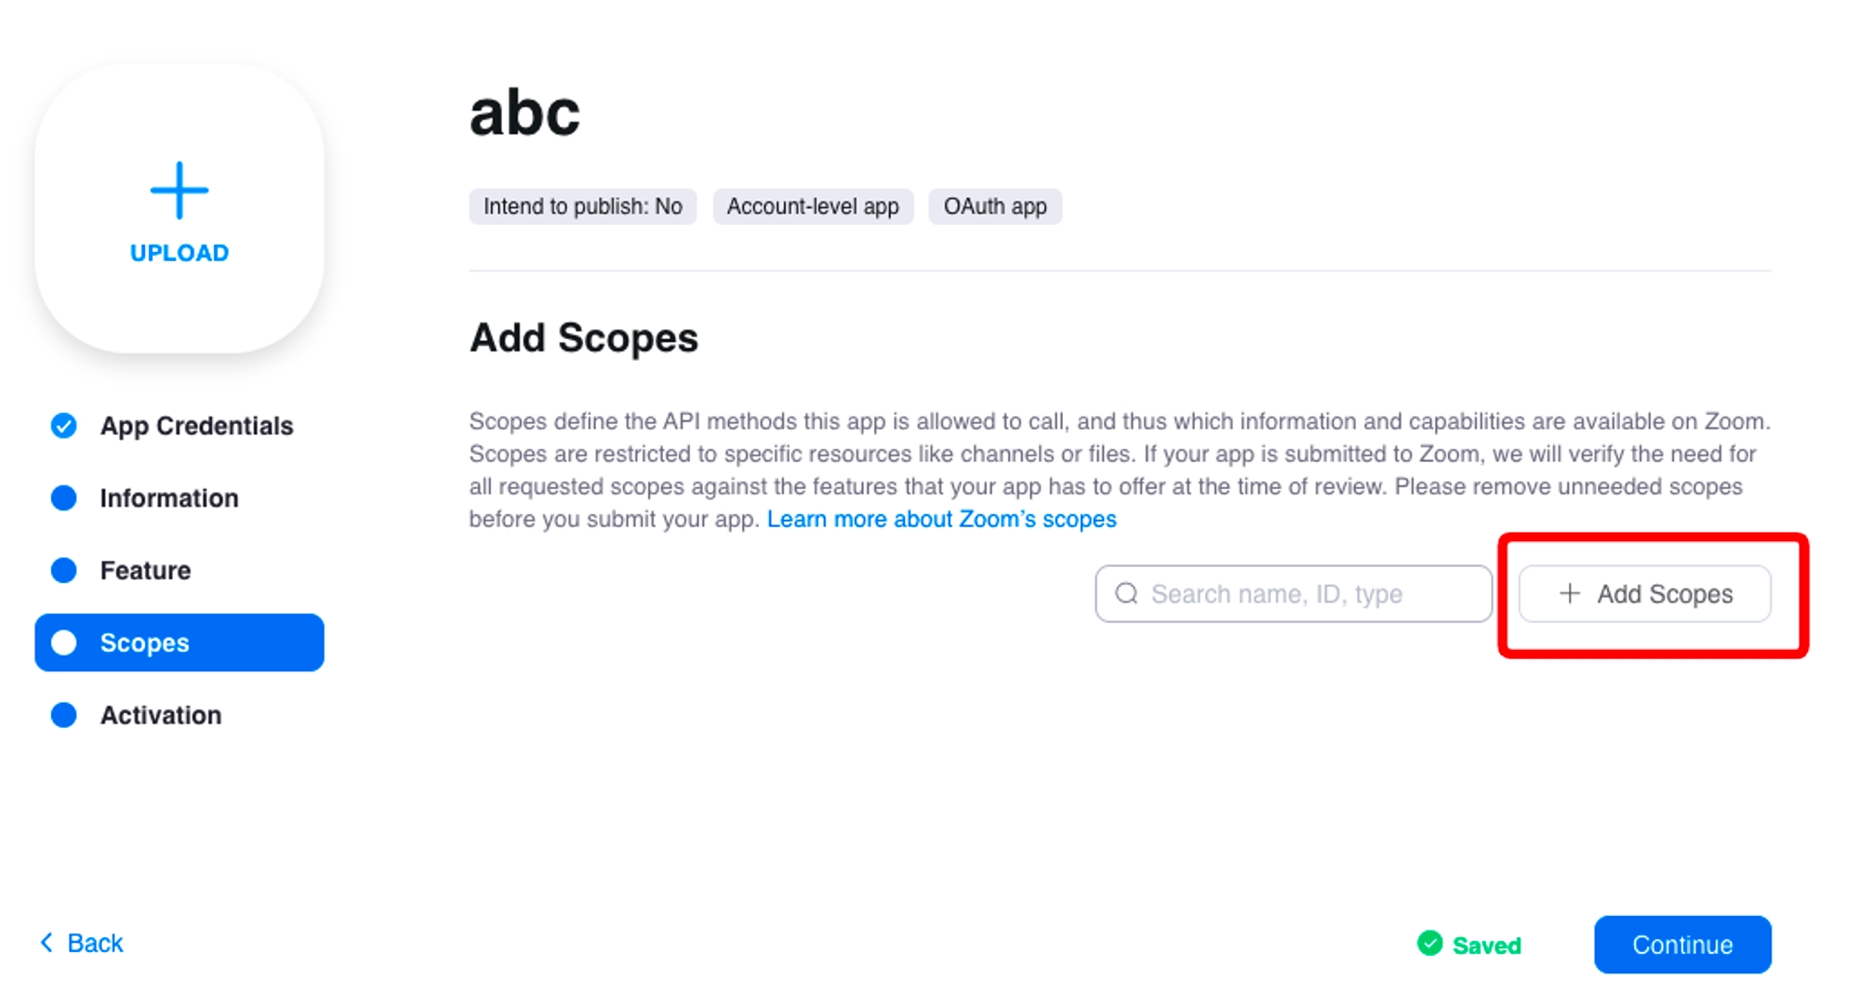Click the magnifier icon in search box

(x=1126, y=593)
